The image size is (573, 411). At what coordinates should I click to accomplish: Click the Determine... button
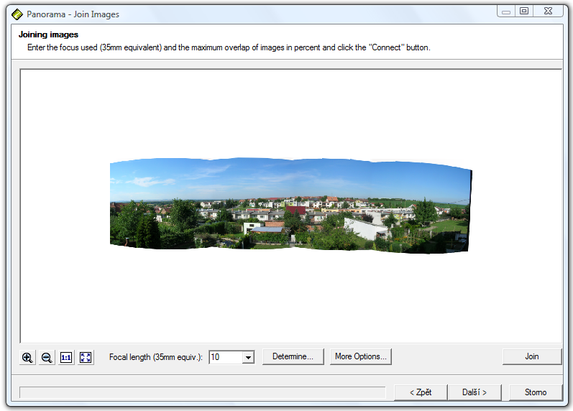[x=293, y=356]
